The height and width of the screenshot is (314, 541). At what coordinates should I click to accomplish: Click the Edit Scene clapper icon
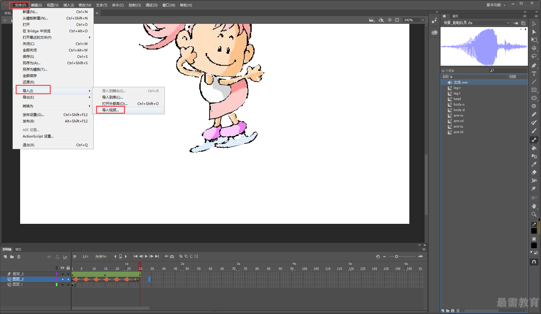(x=372, y=20)
